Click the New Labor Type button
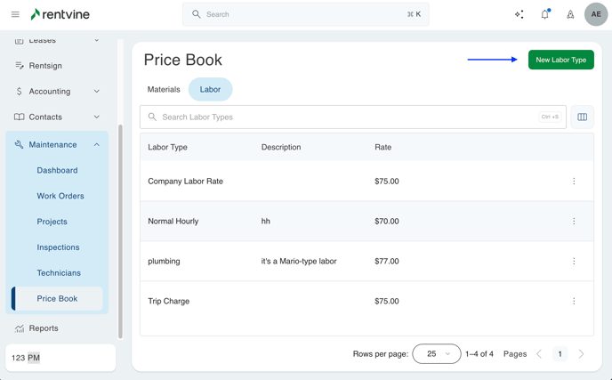612x380 pixels. (x=560, y=60)
